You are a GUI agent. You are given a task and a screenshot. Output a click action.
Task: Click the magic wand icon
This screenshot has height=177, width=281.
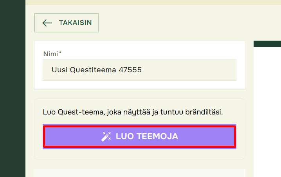106,136
